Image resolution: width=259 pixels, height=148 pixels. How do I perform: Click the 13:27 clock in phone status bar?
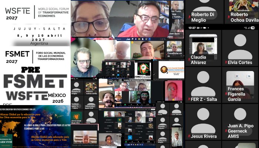192,28
